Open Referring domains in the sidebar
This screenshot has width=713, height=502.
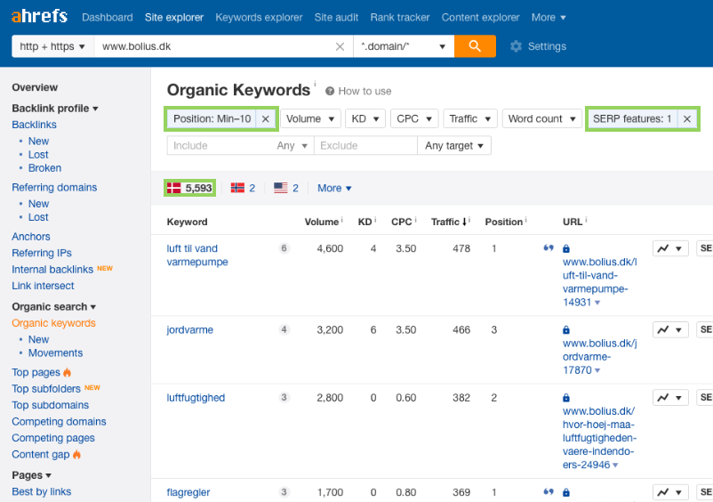(x=54, y=188)
